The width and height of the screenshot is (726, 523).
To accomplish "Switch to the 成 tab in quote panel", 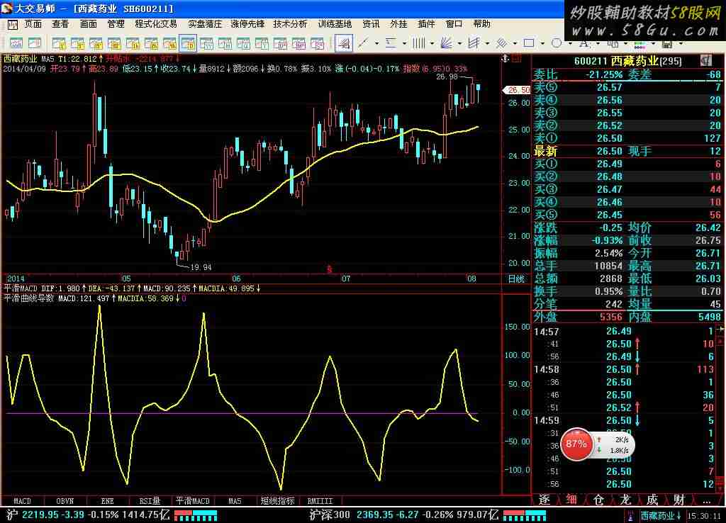I will coord(652,500).
